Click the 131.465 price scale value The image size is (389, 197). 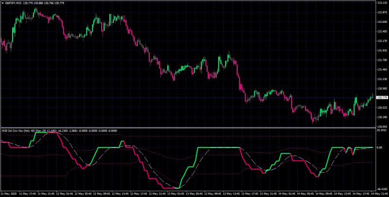coord(382,69)
